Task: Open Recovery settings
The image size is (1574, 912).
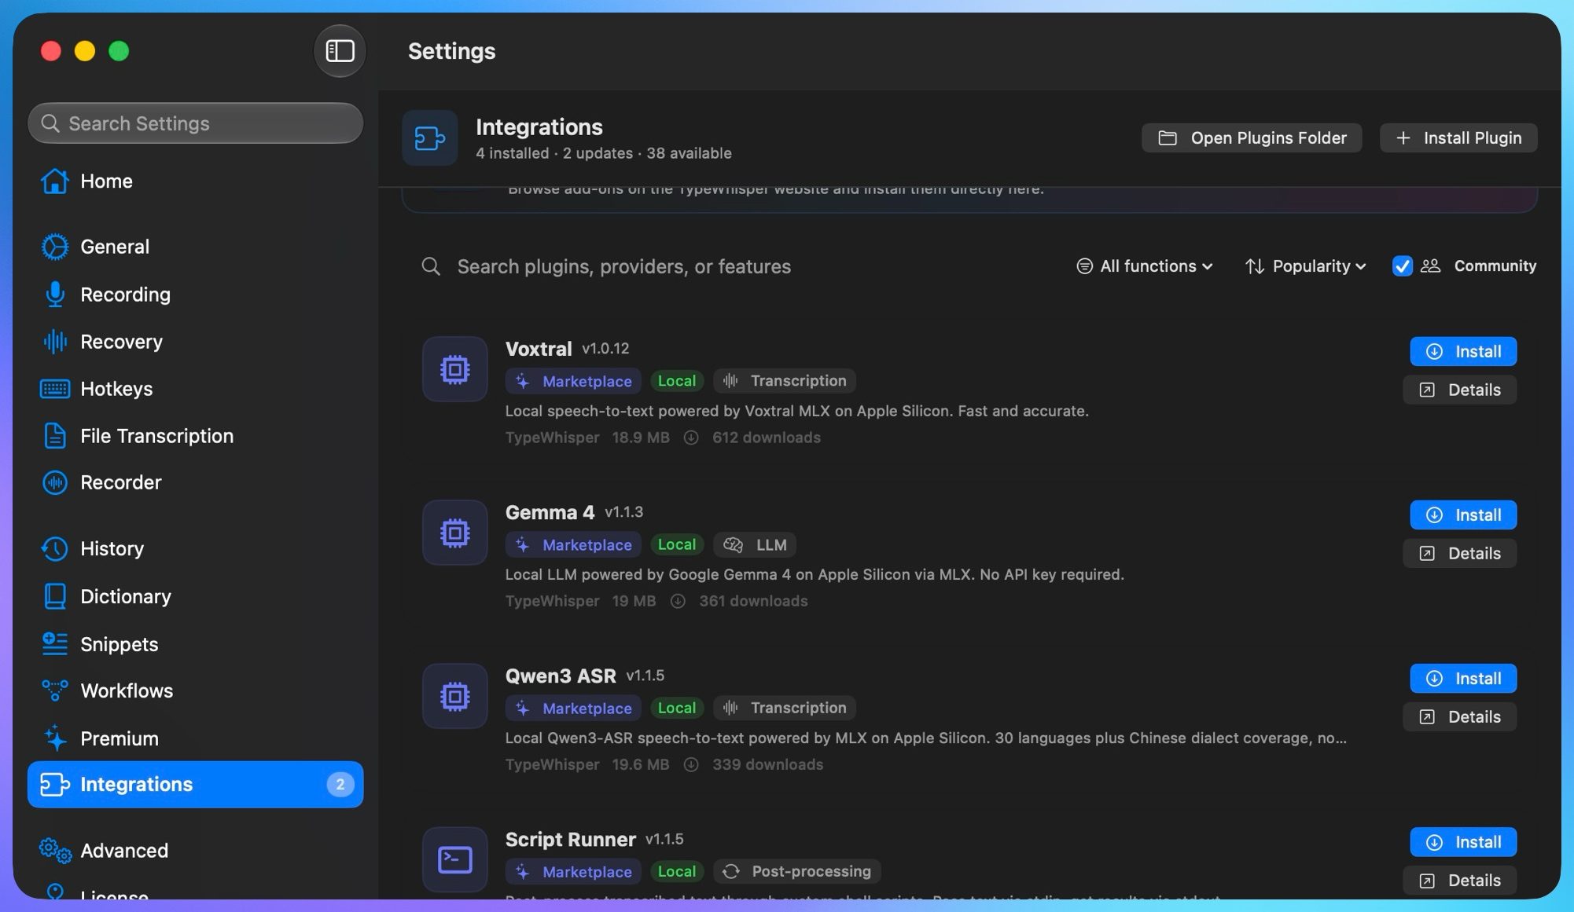Action: tap(195, 342)
